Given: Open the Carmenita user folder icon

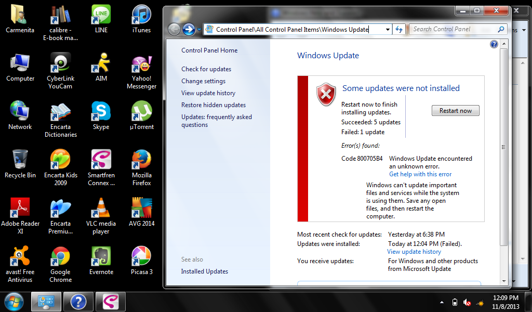Looking at the screenshot, I should click(20, 19).
